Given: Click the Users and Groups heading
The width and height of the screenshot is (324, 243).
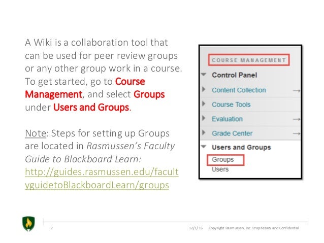Looking at the screenshot, I should 241,147.
